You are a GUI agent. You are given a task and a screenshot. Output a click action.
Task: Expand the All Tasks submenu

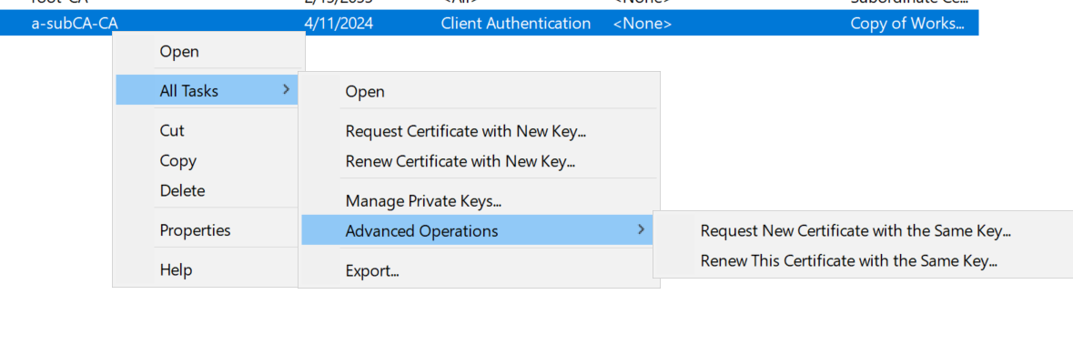(208, 90)
